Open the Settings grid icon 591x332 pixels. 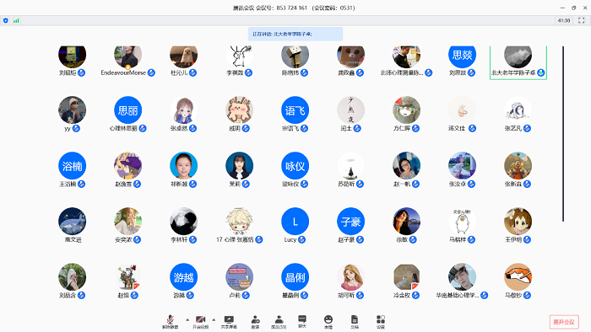coord(381,322)
